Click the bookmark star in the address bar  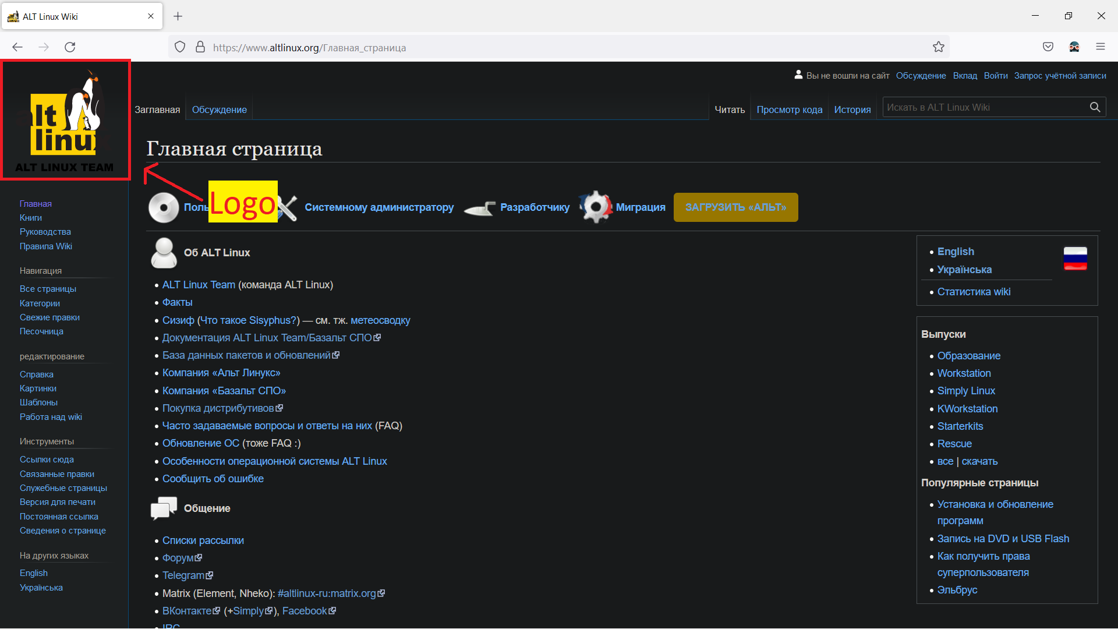[x=939, y=47]
